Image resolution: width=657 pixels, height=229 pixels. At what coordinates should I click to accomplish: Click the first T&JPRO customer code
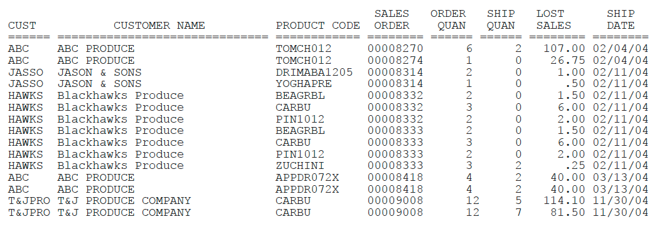pos(29,201)
